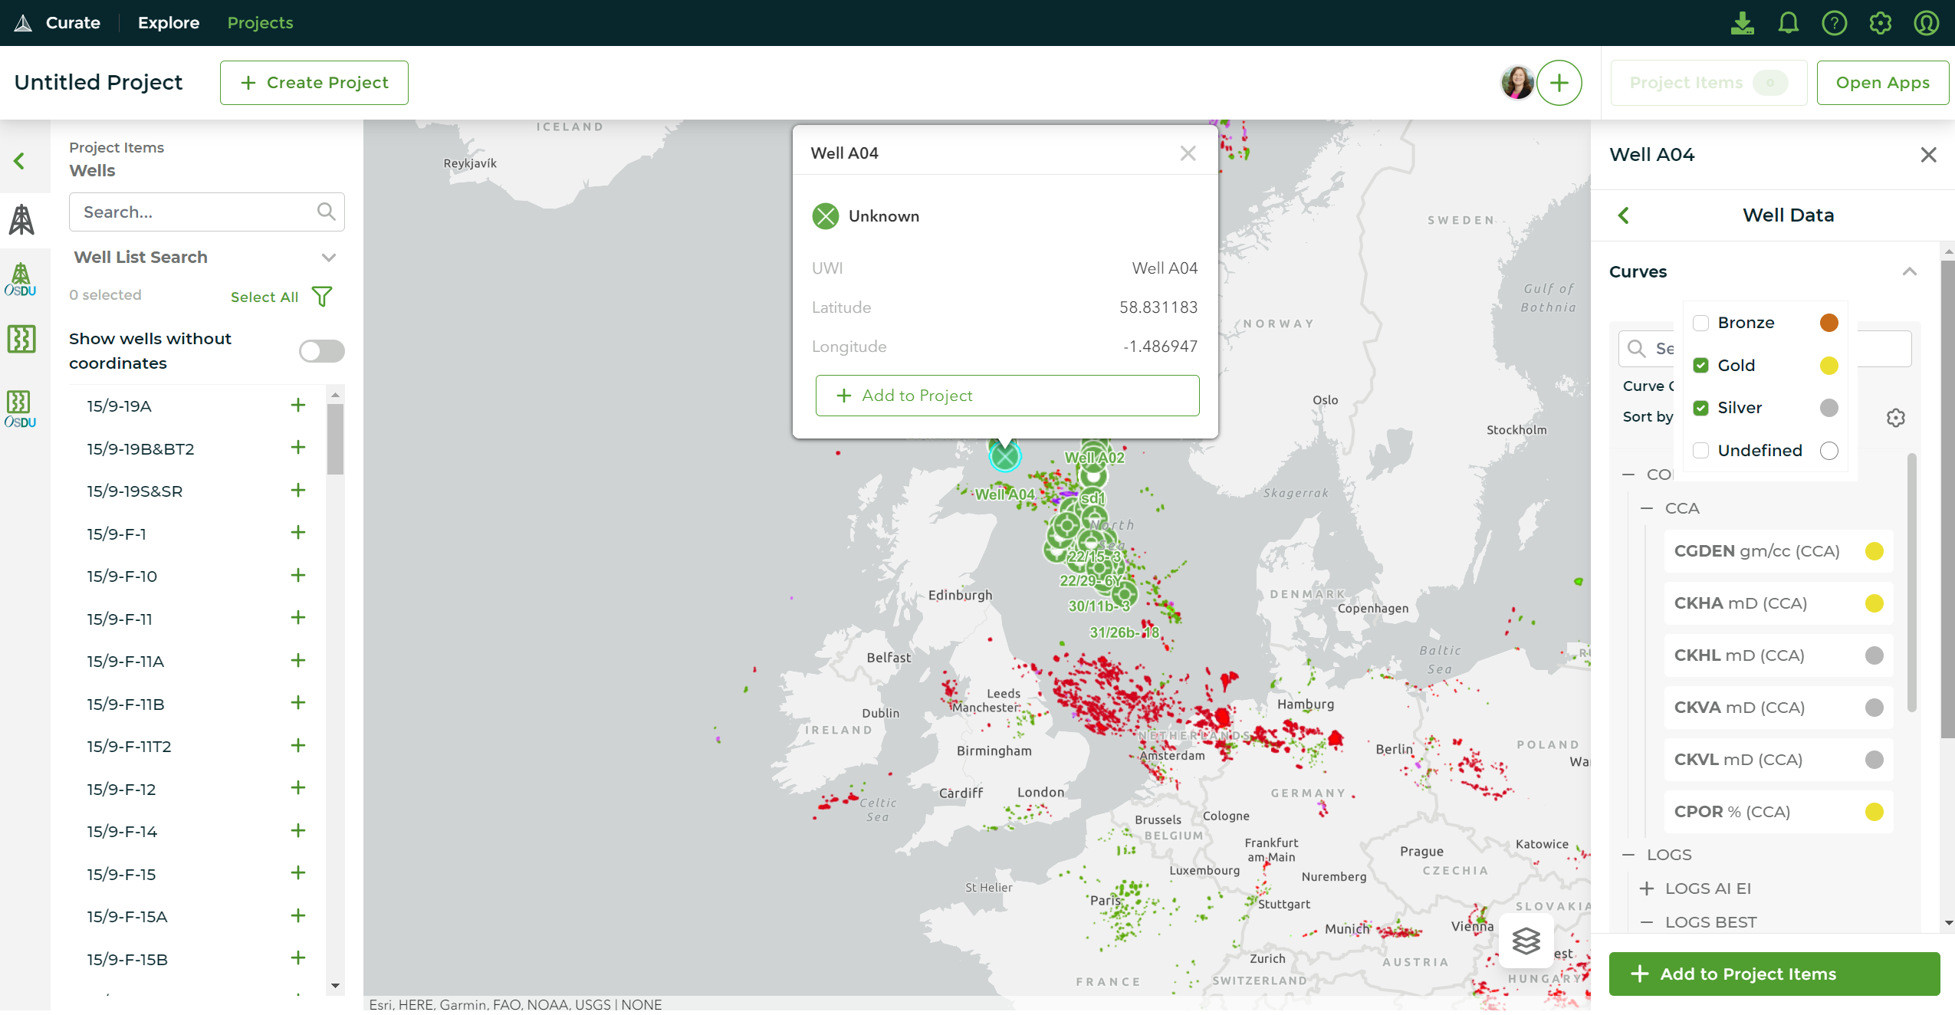1955x1015 pixels.
Task: Click the add collaborator plus circle
Action: pyautogui.click(x=1559, y=83)
